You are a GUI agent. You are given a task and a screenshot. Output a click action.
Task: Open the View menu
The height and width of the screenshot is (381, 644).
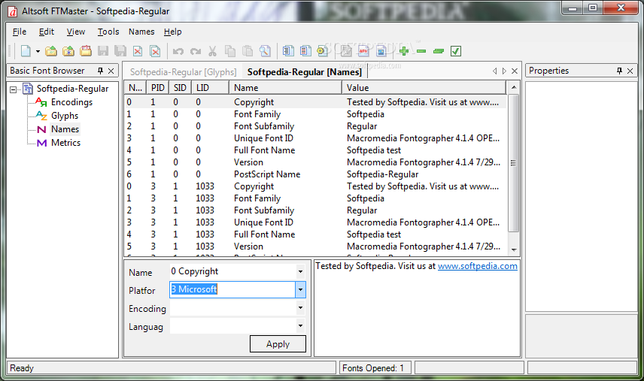(x=76, y=32)
